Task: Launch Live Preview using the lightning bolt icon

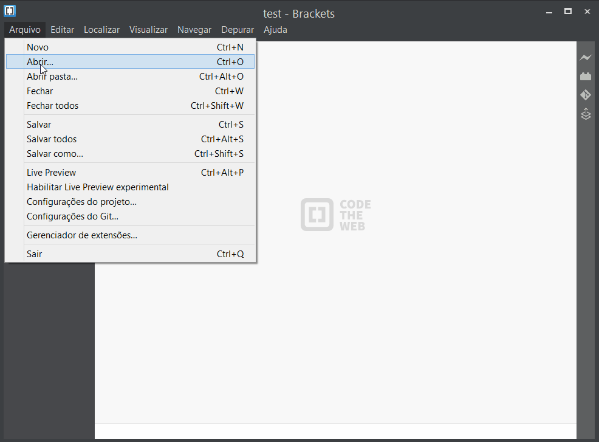Action: point(585,57)
